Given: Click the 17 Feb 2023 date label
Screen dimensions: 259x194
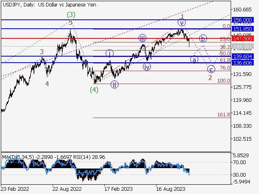Looking at the screenshot, I should (x=119, y=189).
